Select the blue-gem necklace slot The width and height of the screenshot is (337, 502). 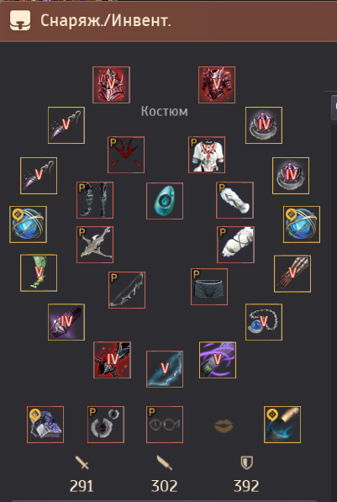click(x=264, y=322)
